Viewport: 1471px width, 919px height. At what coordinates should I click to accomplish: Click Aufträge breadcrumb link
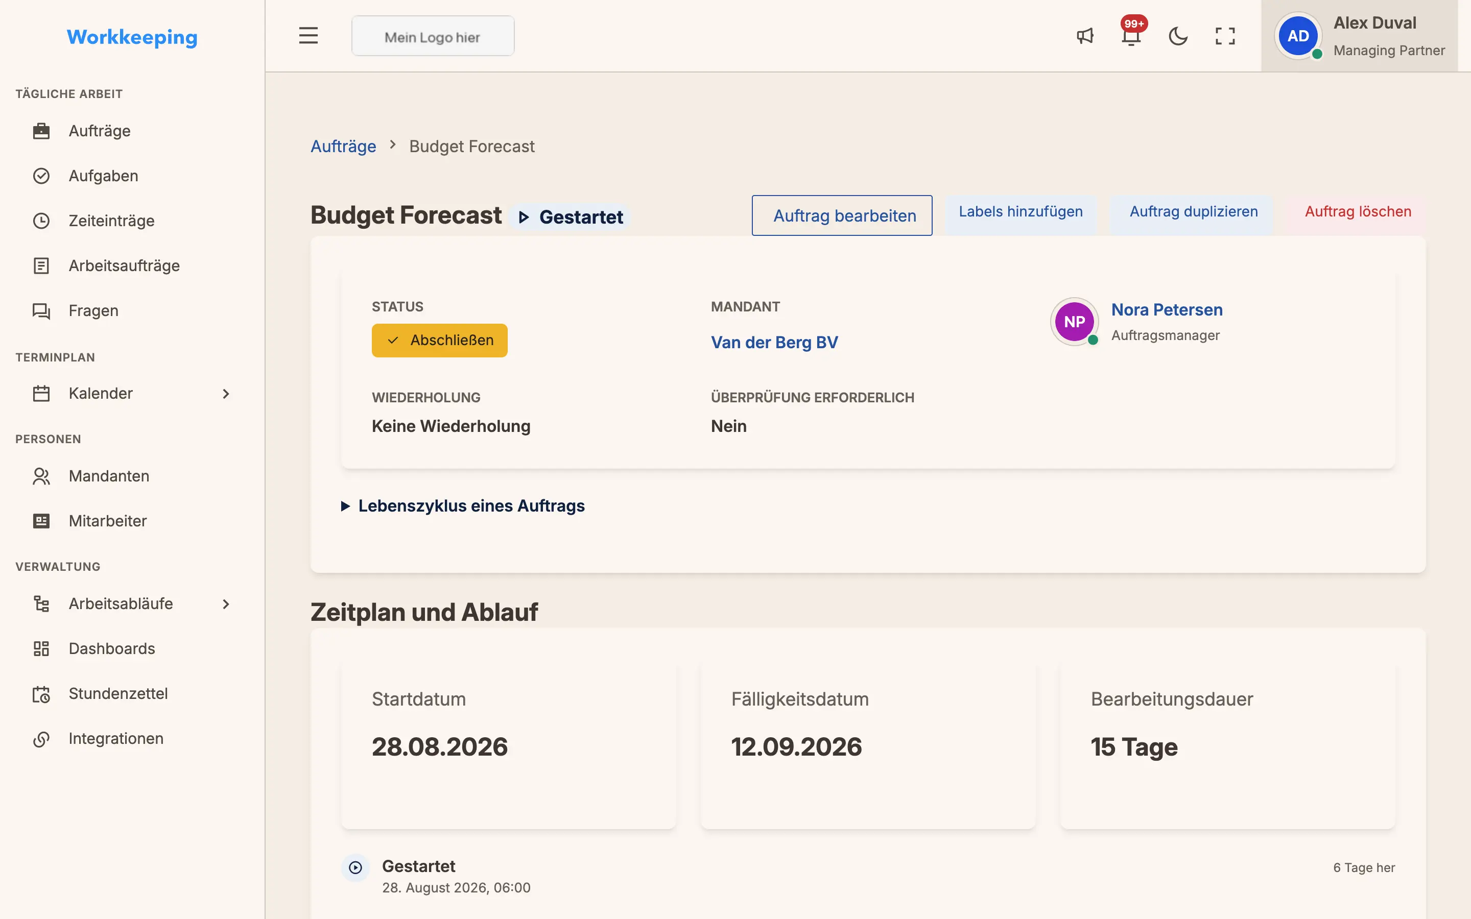343,147
